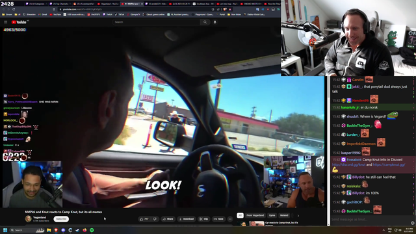Select the Related filter chip
416x234 pixels.
(284, 215)
